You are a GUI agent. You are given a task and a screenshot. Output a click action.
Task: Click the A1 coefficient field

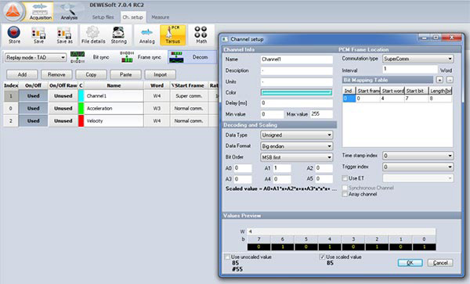click(x=282, y=168)
